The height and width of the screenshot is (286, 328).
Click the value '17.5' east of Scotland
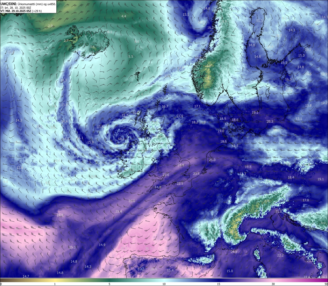[180, 116]
